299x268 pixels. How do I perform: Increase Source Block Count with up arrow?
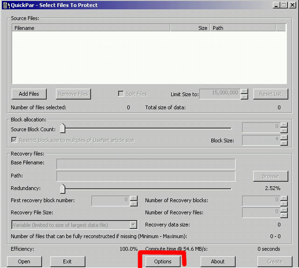pos(284,125)
